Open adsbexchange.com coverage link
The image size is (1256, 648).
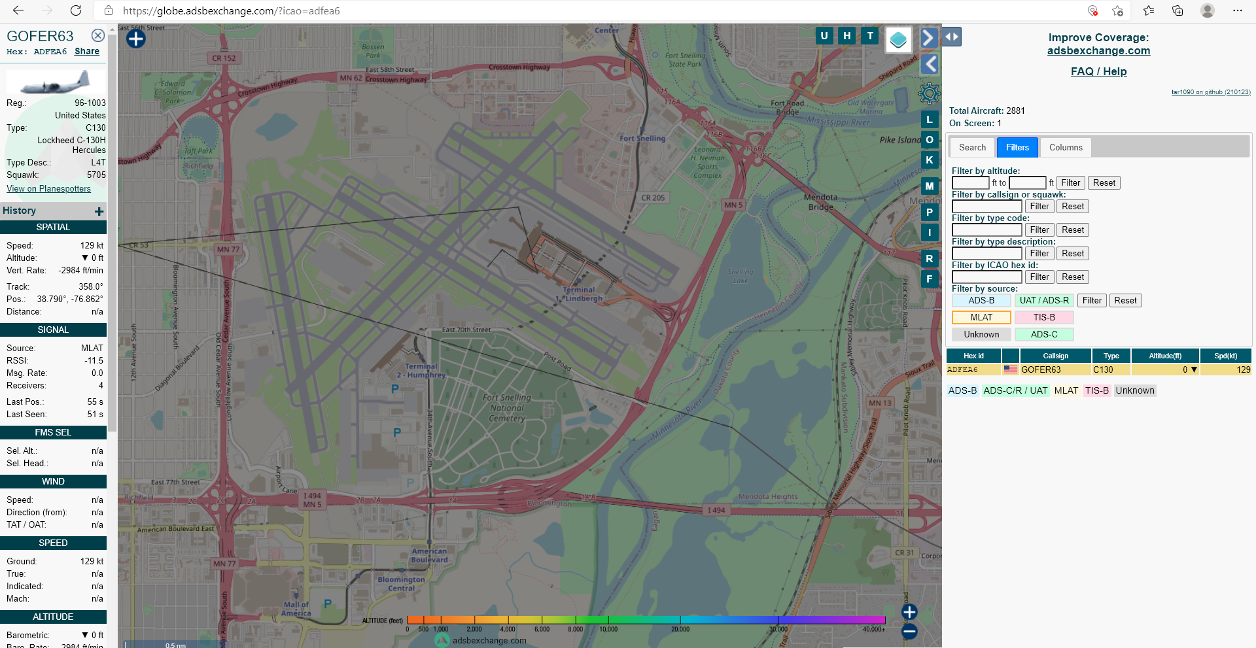1098,50
